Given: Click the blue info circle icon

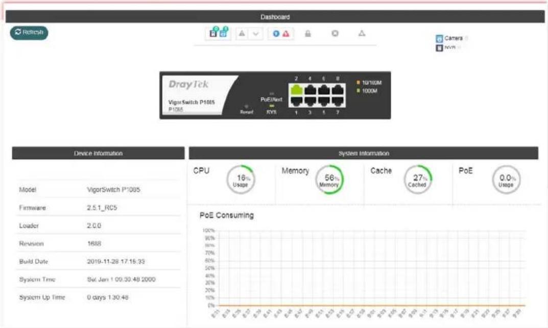Looking at the screenshot, I should pyautogui.click(x=276, y=34).
